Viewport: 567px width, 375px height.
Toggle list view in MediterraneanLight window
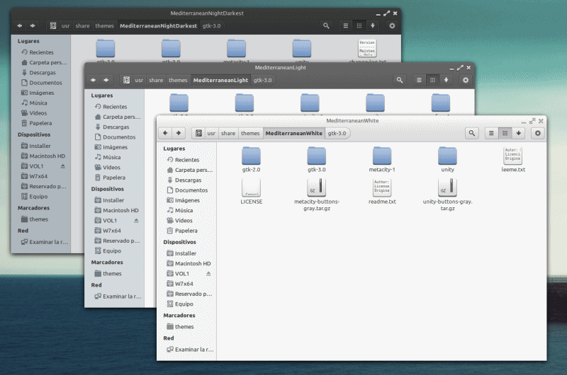pos(418,80)
